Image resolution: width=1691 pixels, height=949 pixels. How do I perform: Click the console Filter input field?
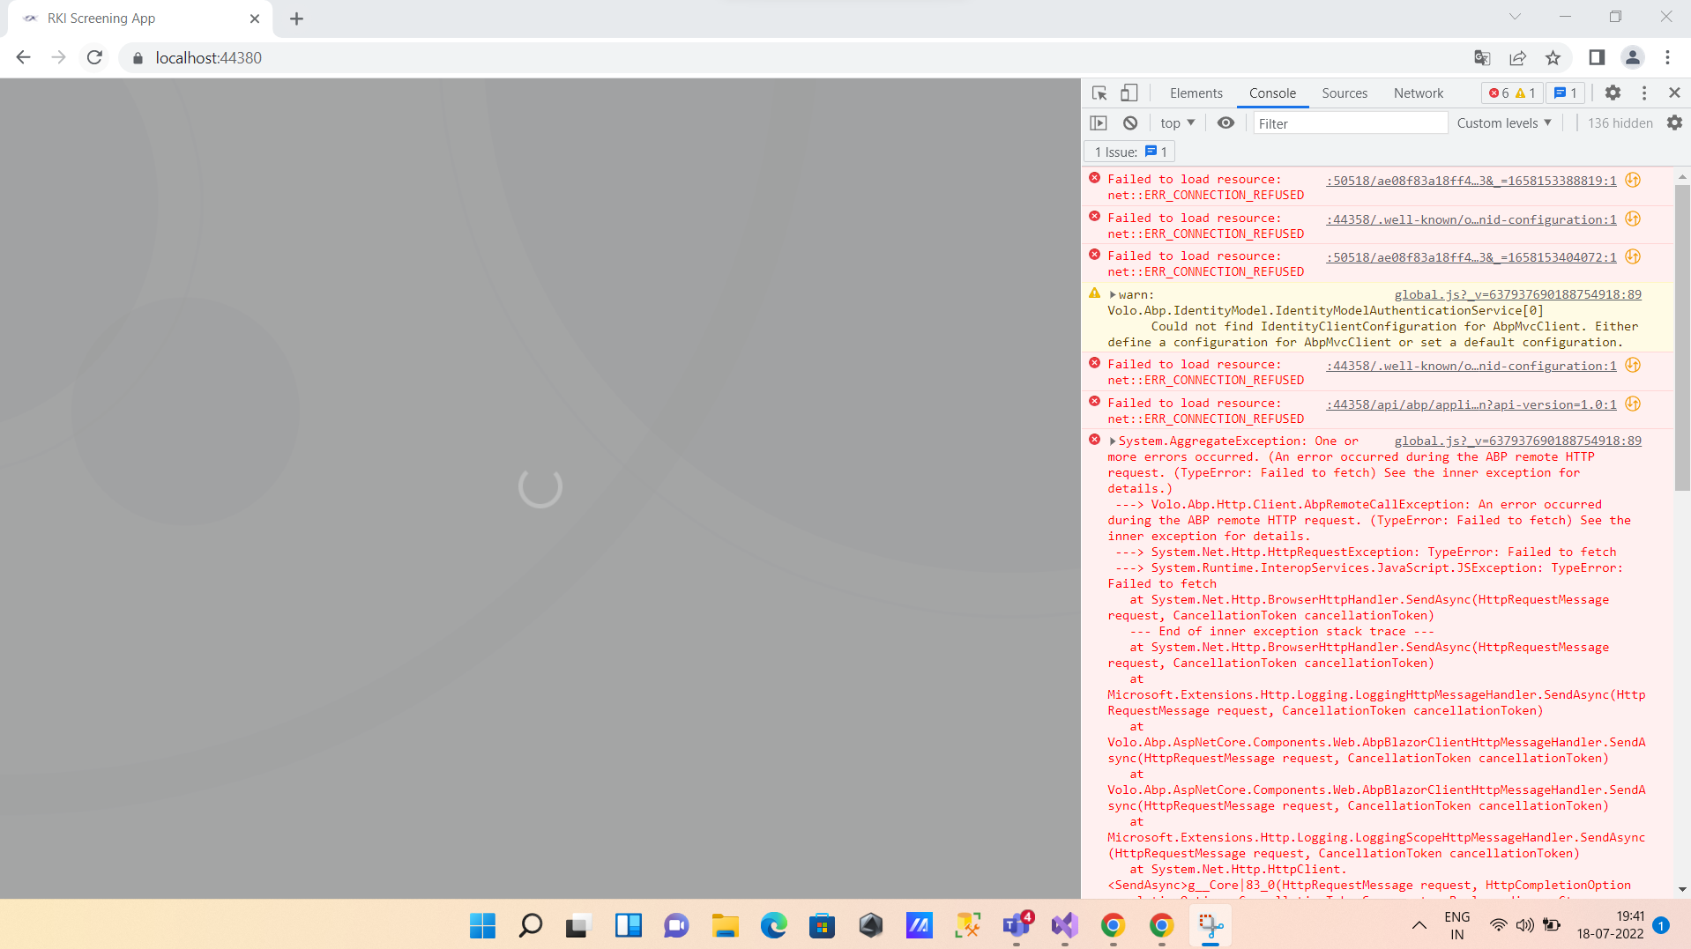coord(1349,123)
